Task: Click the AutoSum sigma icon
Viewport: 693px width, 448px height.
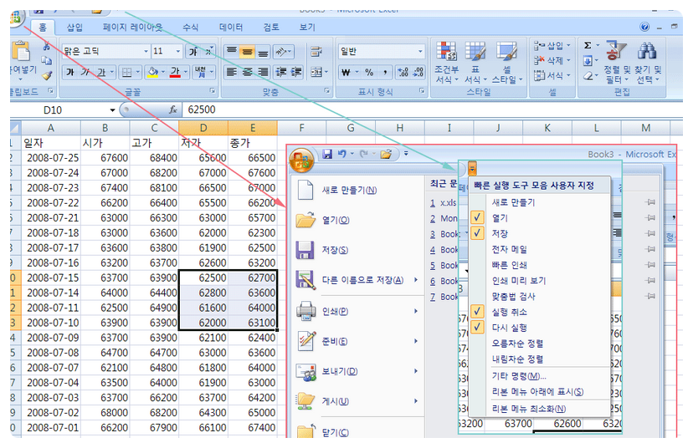Action: (x=588, y=45)
